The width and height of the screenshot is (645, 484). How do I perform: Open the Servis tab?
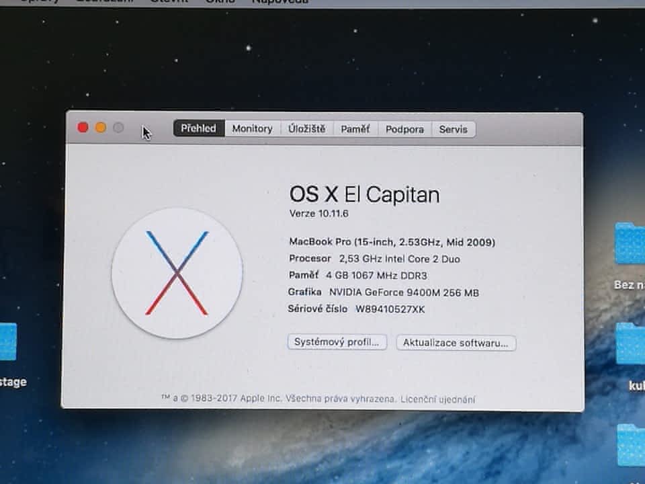pos(454,130)
